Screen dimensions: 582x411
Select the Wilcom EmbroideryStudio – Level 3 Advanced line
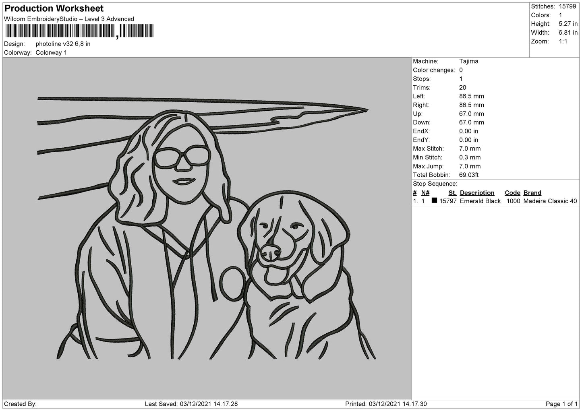click(69, 19)
